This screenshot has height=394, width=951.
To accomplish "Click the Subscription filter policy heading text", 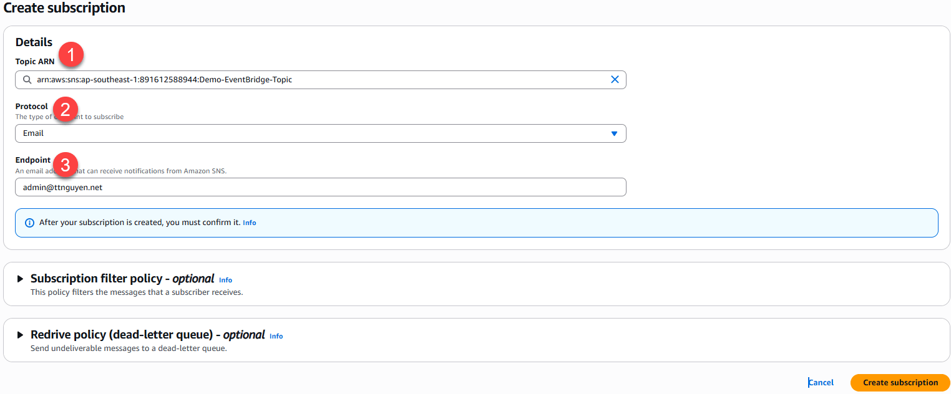I will point(122,279).
